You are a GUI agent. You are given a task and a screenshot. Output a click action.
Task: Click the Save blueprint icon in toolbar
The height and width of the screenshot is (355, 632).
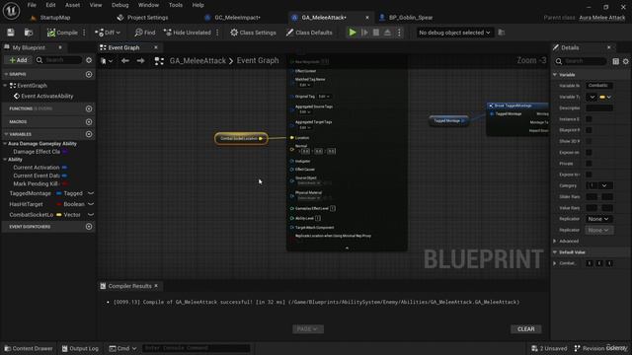tap(11, 33)
